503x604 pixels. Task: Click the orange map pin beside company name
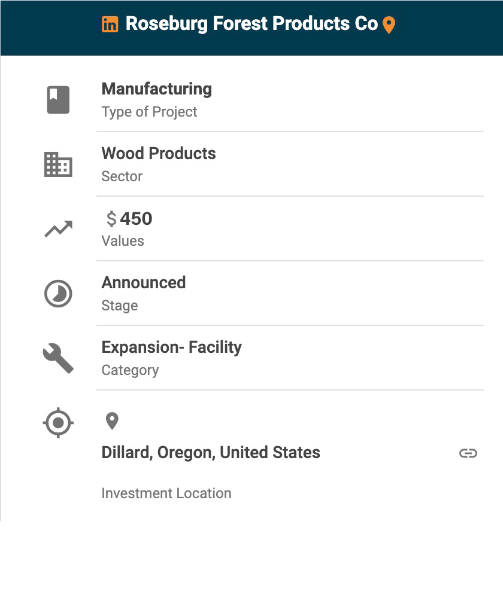[389, 25]
